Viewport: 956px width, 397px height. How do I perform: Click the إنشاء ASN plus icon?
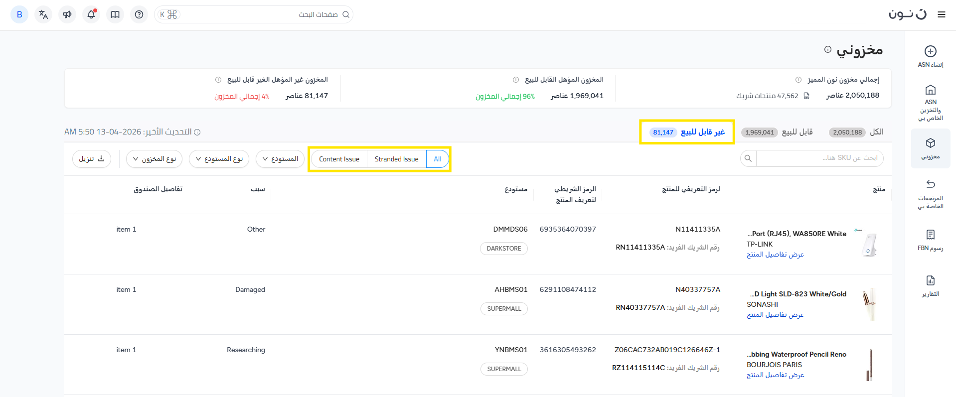coord(930,51)
